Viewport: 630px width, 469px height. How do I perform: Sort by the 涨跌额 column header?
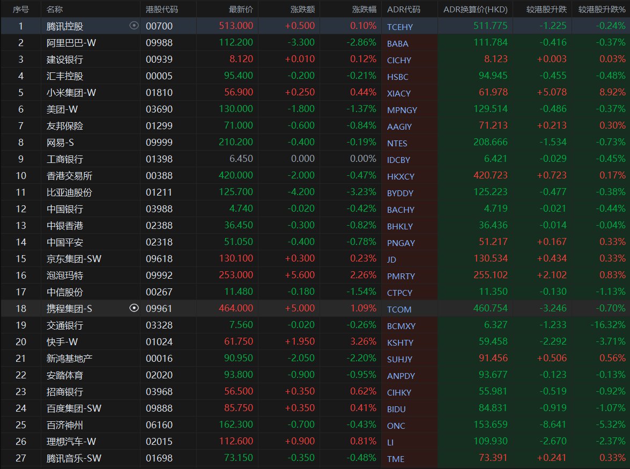(302, 9)
